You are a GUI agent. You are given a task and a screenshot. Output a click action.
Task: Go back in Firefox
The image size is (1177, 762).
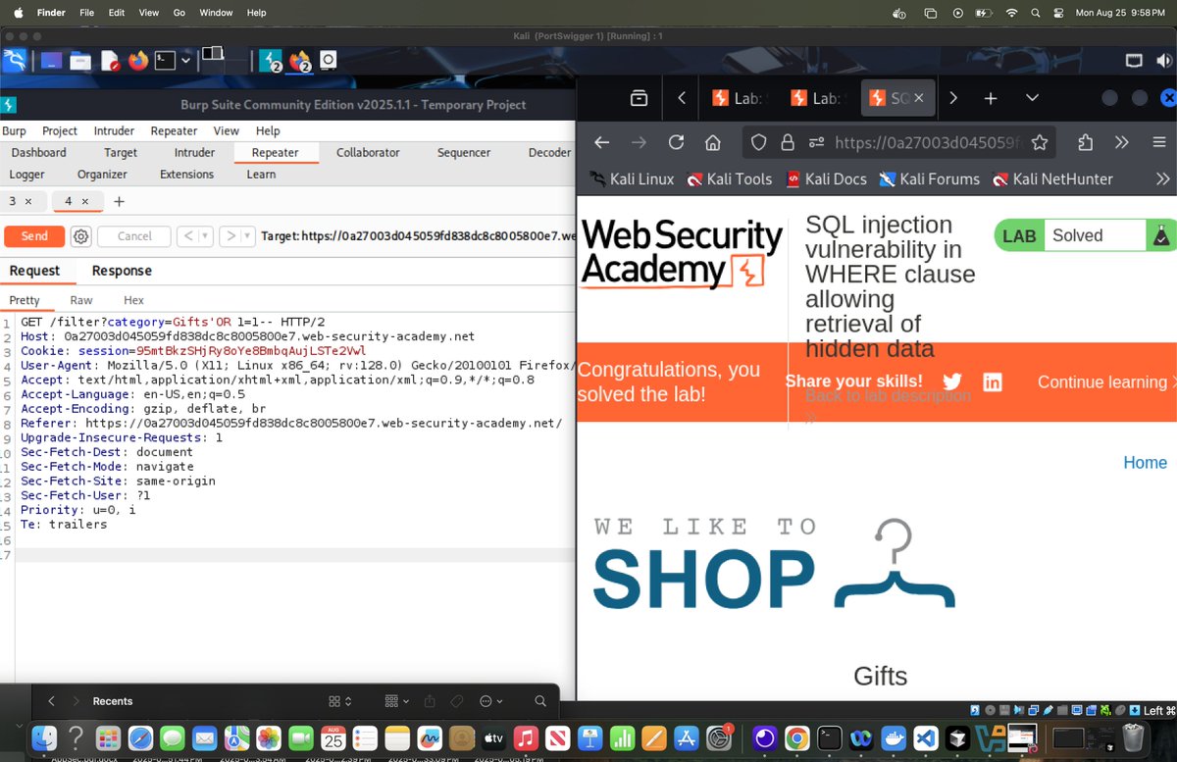602,142
